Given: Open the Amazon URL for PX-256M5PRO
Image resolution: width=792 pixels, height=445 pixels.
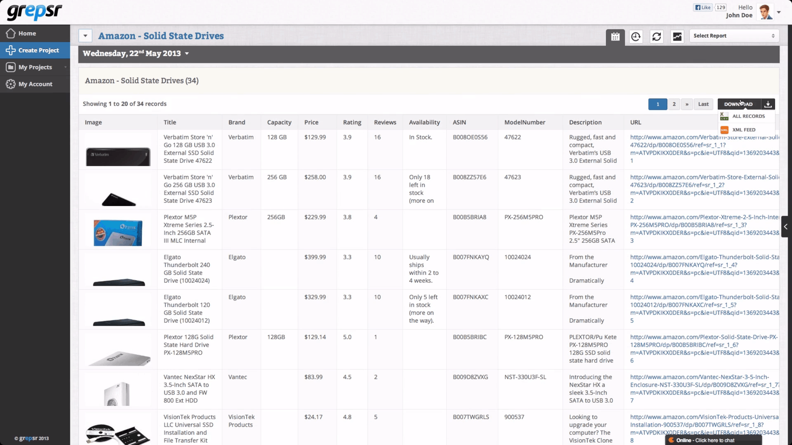Looking at the screenshot, I should tap(704, 229).
